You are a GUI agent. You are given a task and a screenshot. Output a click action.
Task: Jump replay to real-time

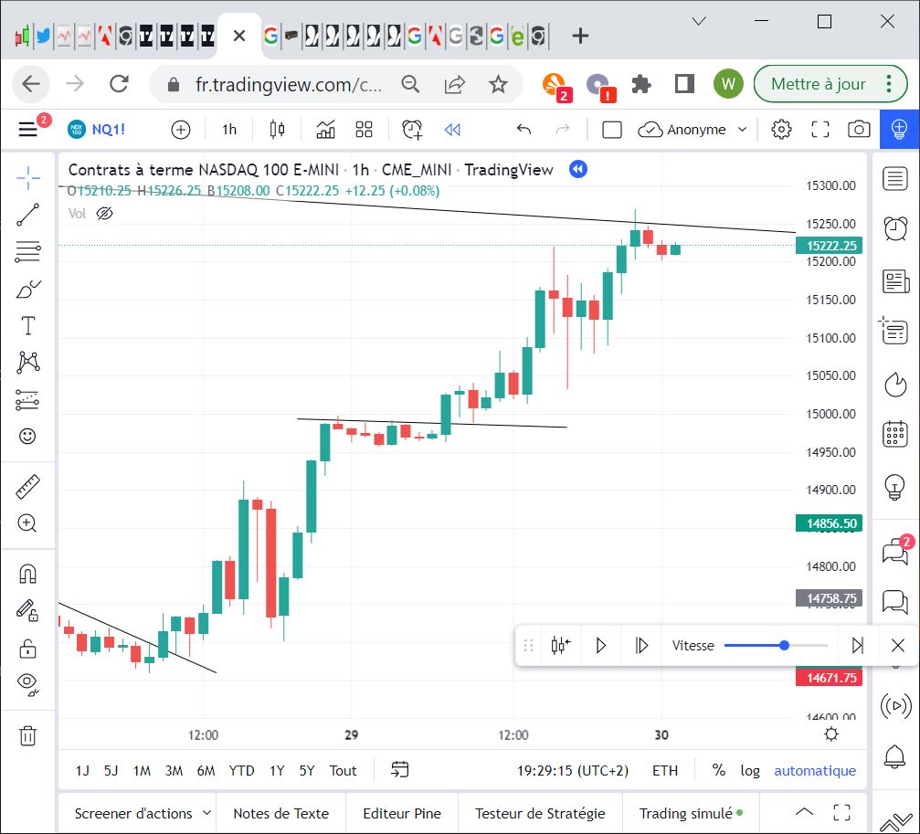pyautogui.click(x=858, y=646)
